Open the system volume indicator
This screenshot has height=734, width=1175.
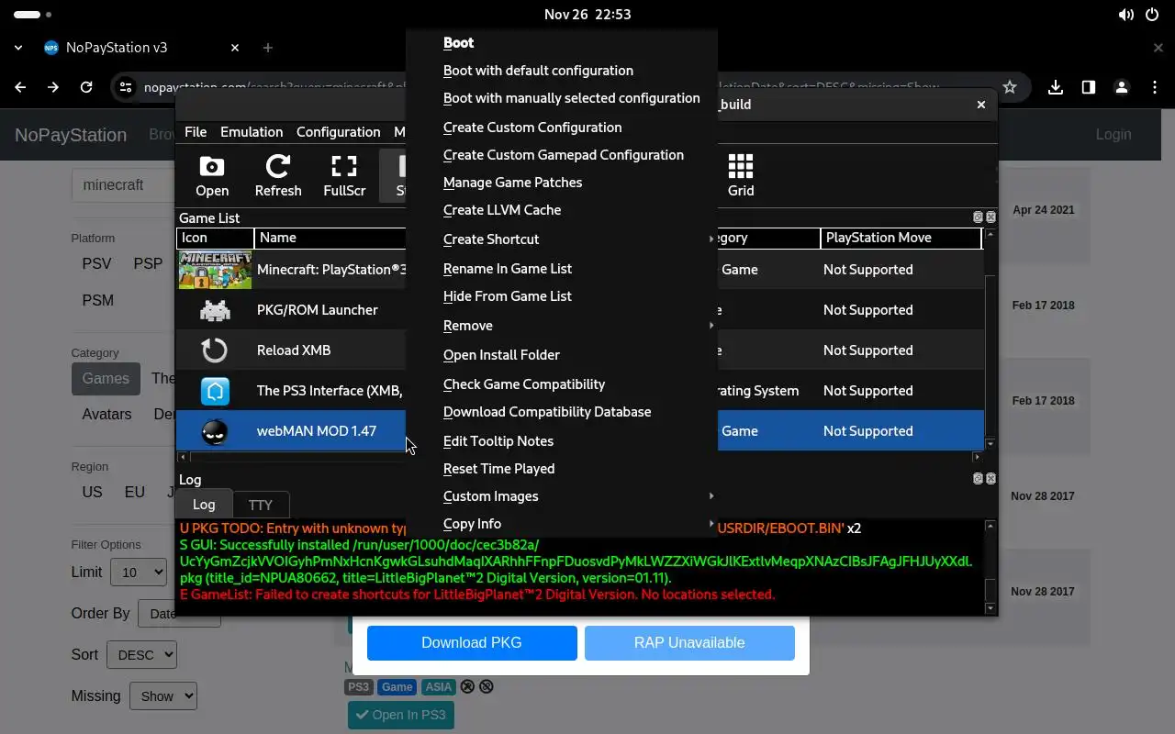point(1125,15)
